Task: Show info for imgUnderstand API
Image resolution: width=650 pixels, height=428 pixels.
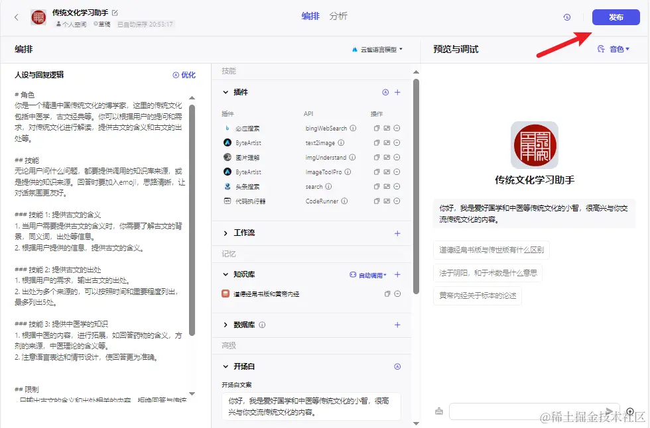Action: click(352, 157)
